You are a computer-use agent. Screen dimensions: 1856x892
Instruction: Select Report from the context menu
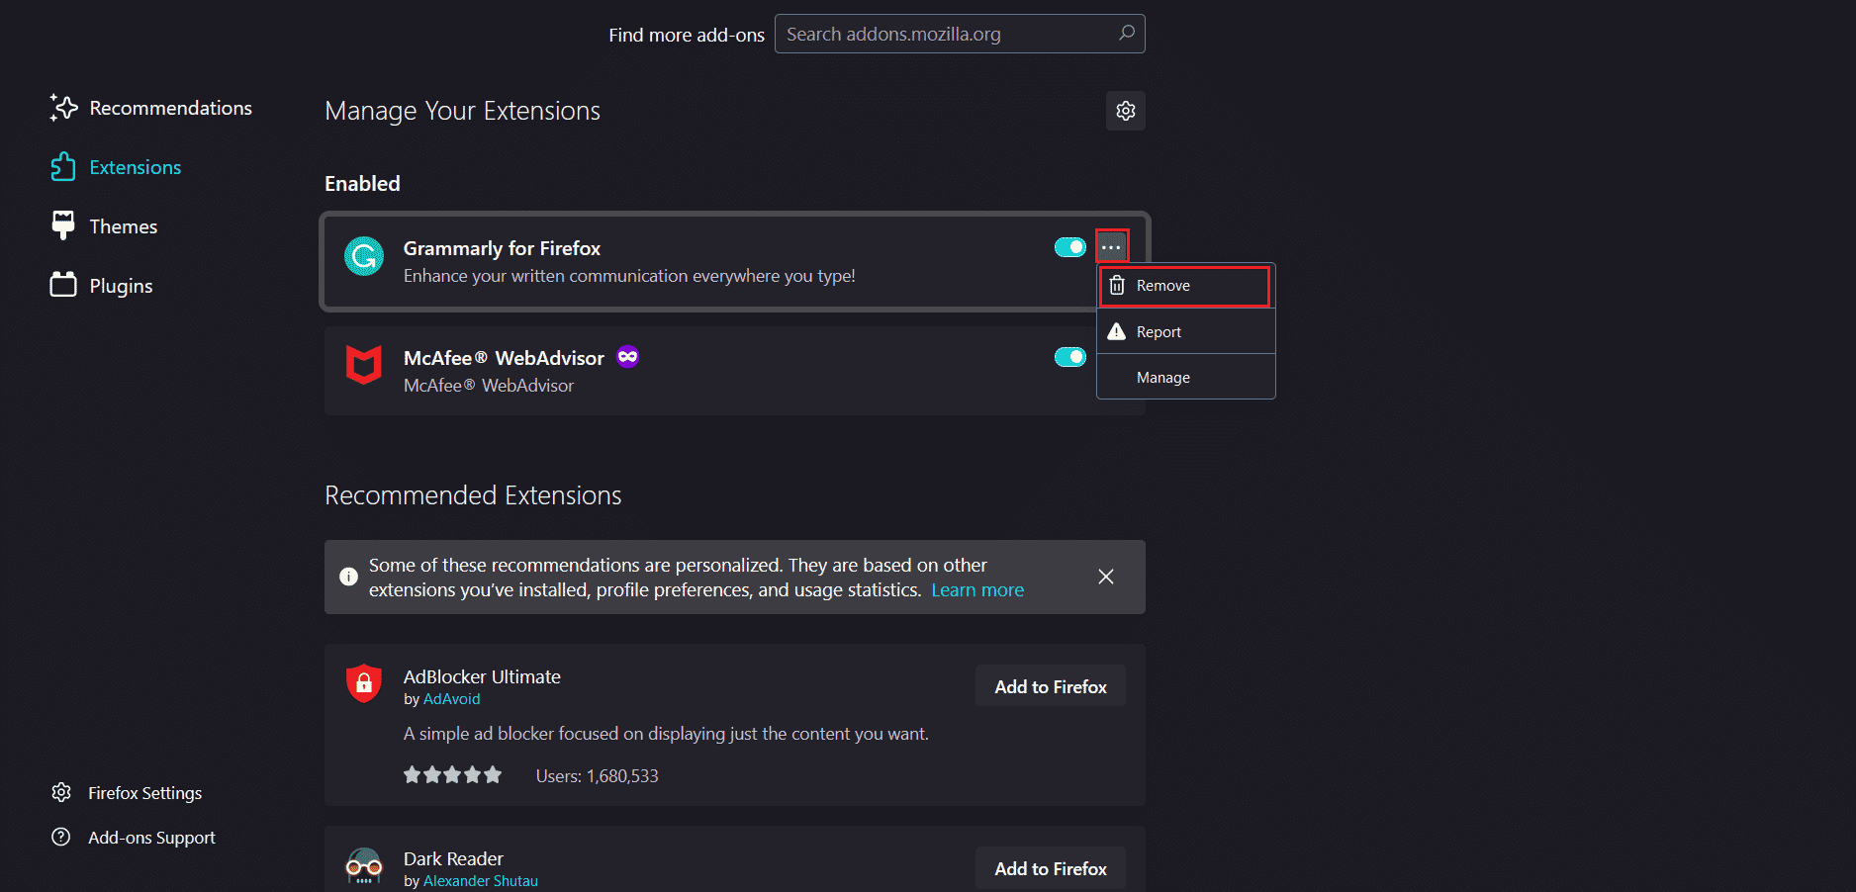pos(1185,331)
